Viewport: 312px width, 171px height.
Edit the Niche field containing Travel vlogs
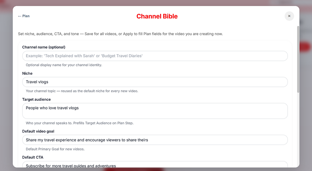[155, 82]
